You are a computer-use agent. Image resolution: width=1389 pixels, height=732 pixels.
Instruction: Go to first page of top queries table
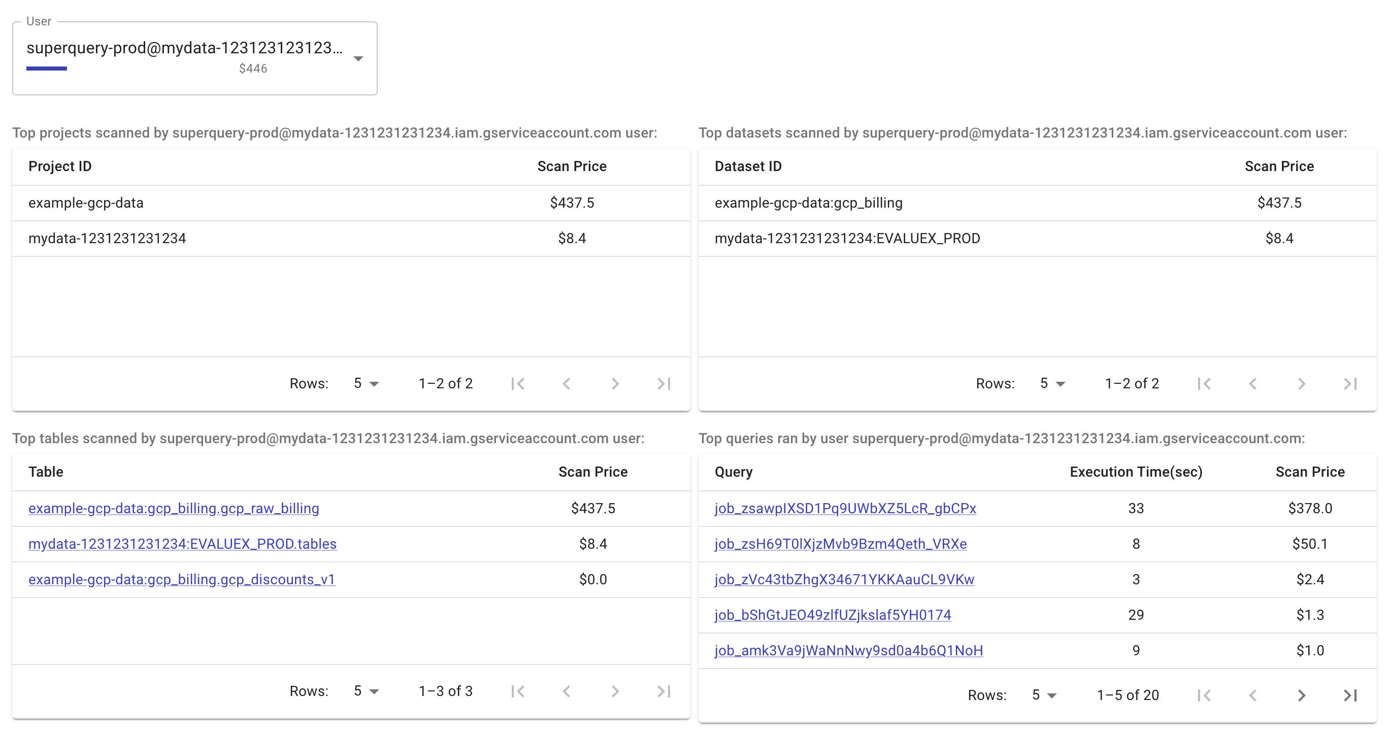1205,695
